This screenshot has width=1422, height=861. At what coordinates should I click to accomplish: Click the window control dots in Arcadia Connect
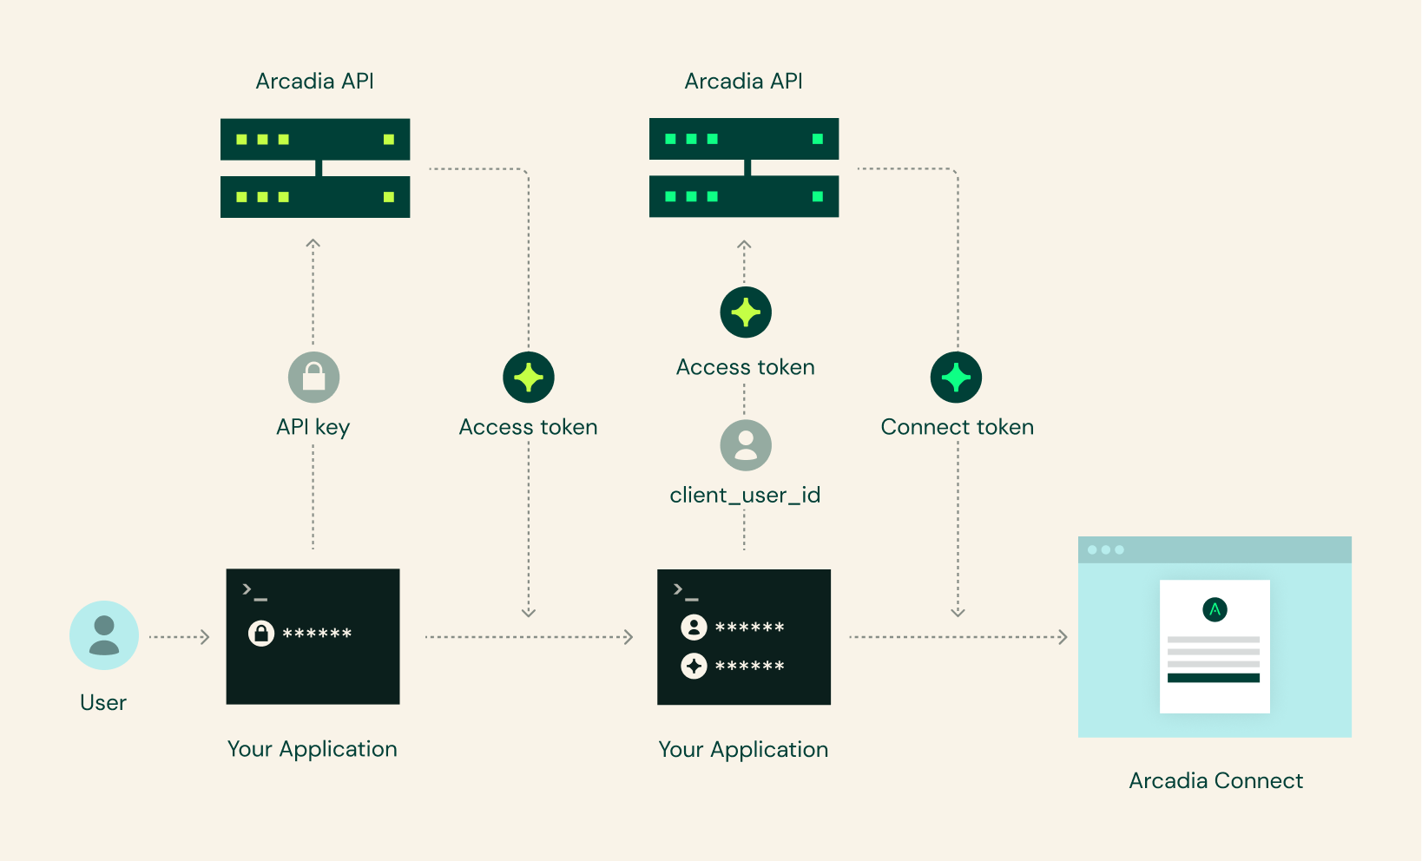(1106, 549)
